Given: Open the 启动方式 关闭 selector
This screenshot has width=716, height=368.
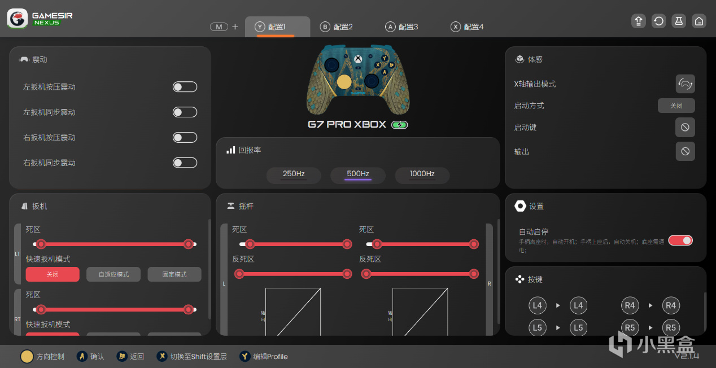Looking at the screenshot, I should [676, 106].
